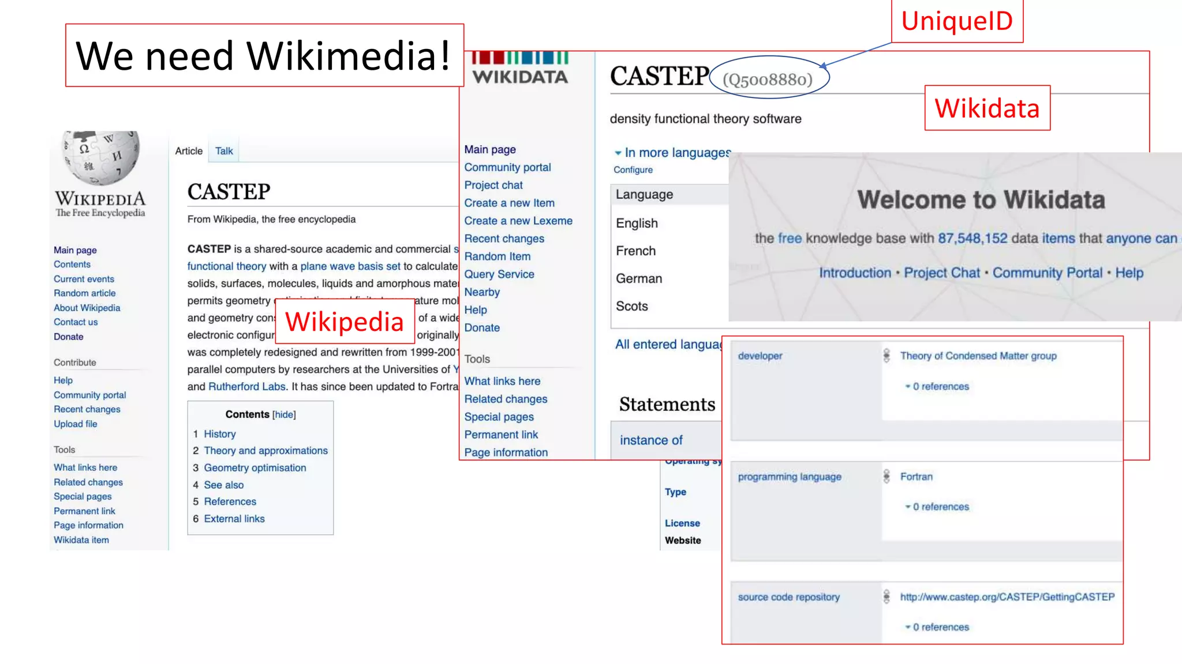Open Wikipedia sidebar Main page link
The image size is (1182, 664).
(x=75, y=250)
